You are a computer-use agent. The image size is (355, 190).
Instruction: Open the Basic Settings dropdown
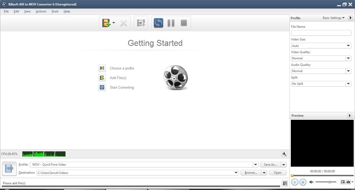[x=334, y=18]
